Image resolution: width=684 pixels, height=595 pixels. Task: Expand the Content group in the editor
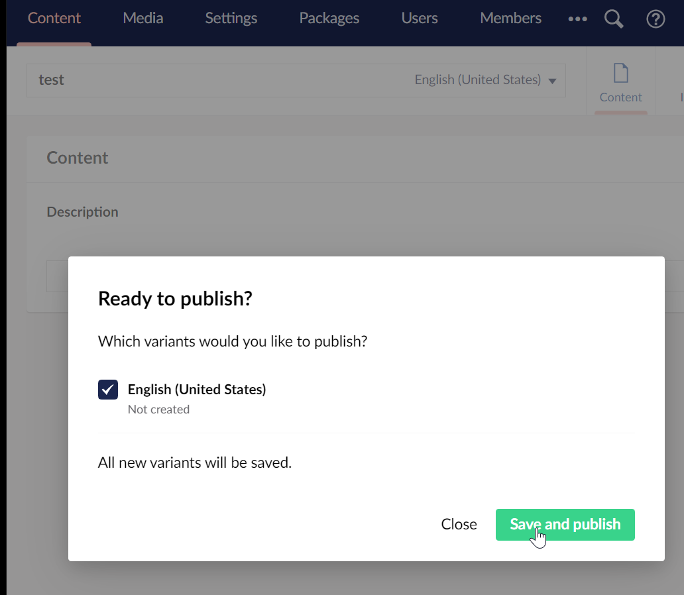(x=78, y=158)
